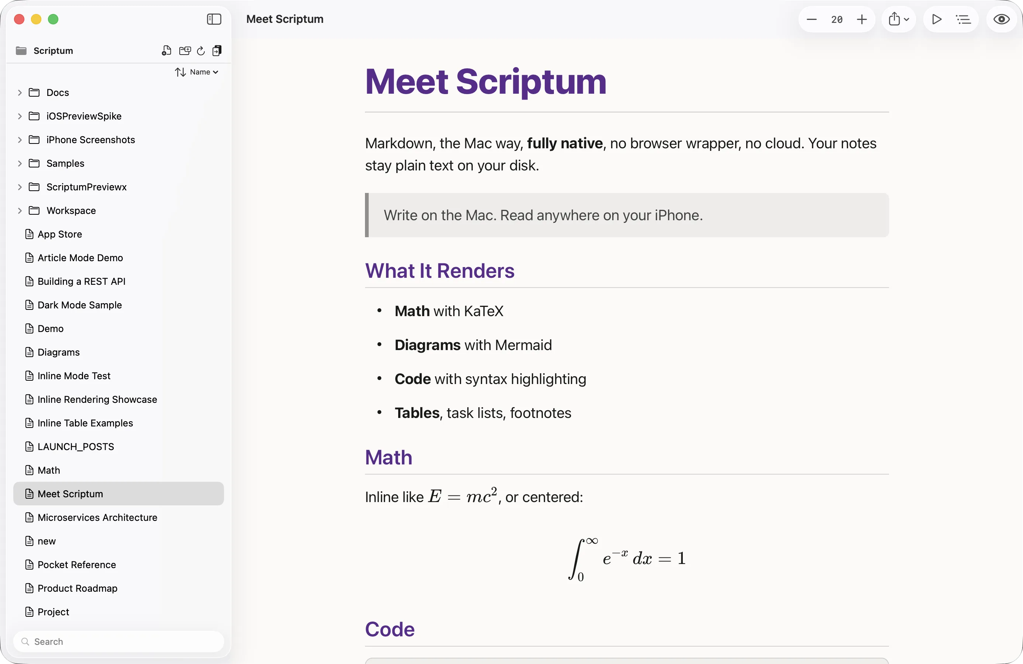Expand the Samples folder

tap(20, 164)
